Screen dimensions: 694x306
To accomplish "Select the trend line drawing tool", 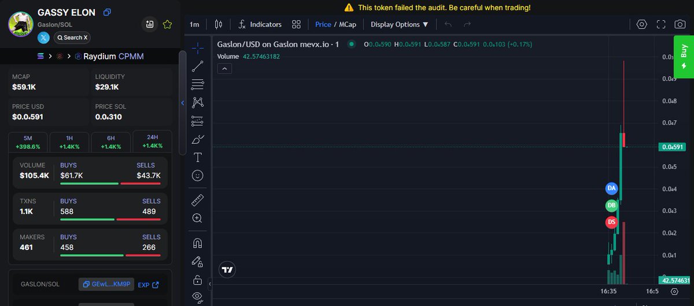I will 197,66.
